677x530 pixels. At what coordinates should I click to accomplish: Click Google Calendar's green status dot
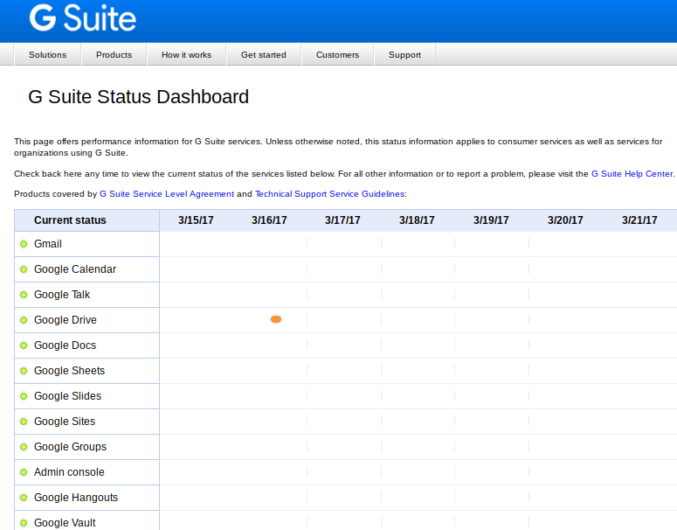(x=24, y=269)
